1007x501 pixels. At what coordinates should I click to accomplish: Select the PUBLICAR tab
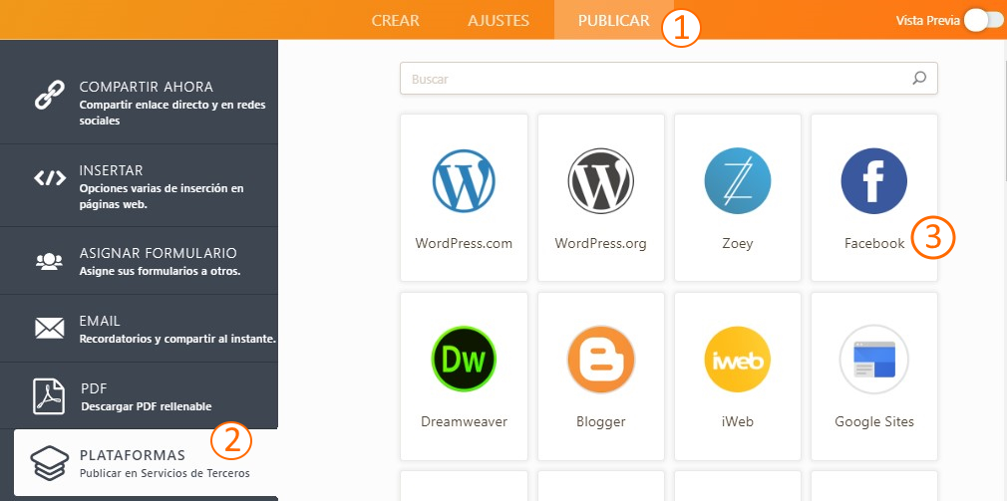coord(613,20)
